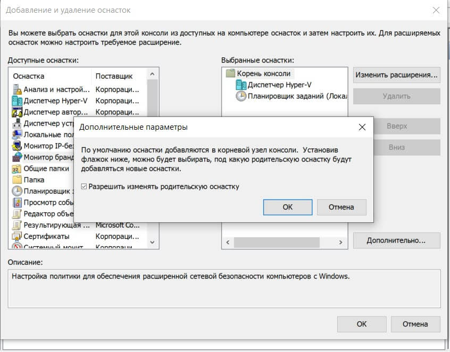The height and width of the screenshot is (352, 450).
Task: Click the selected snap-ins horizontal scrollbar thumb
Action: point(277,242)
